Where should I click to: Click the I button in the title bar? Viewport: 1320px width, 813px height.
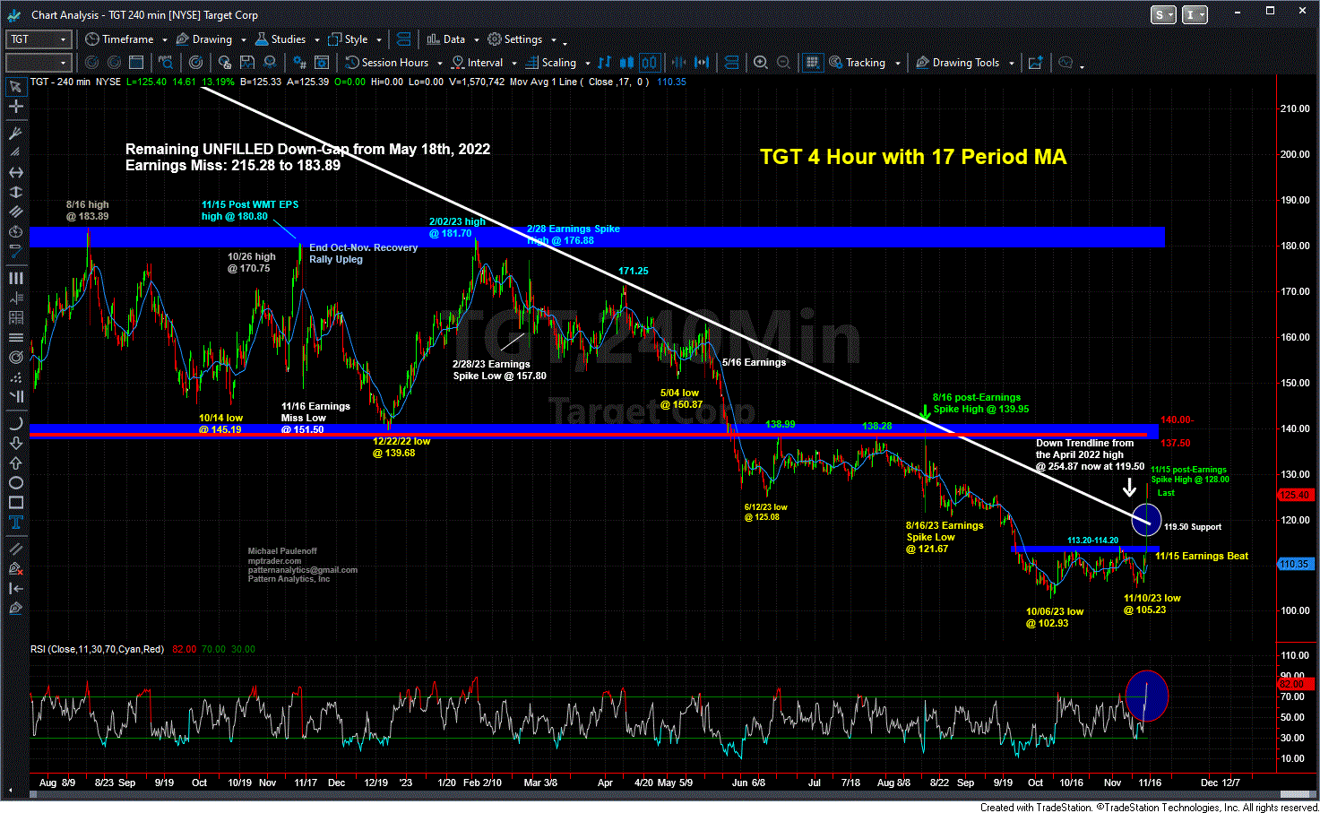pyautogui.click(x=1195, y=14)
